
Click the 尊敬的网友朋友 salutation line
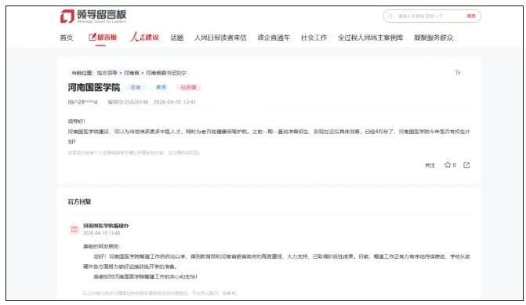coord(102,246)
